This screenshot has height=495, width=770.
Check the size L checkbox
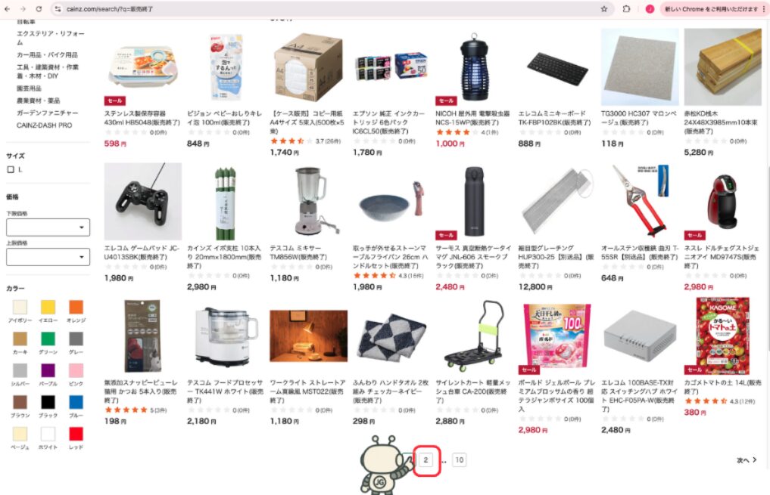(x=11, y=169)
